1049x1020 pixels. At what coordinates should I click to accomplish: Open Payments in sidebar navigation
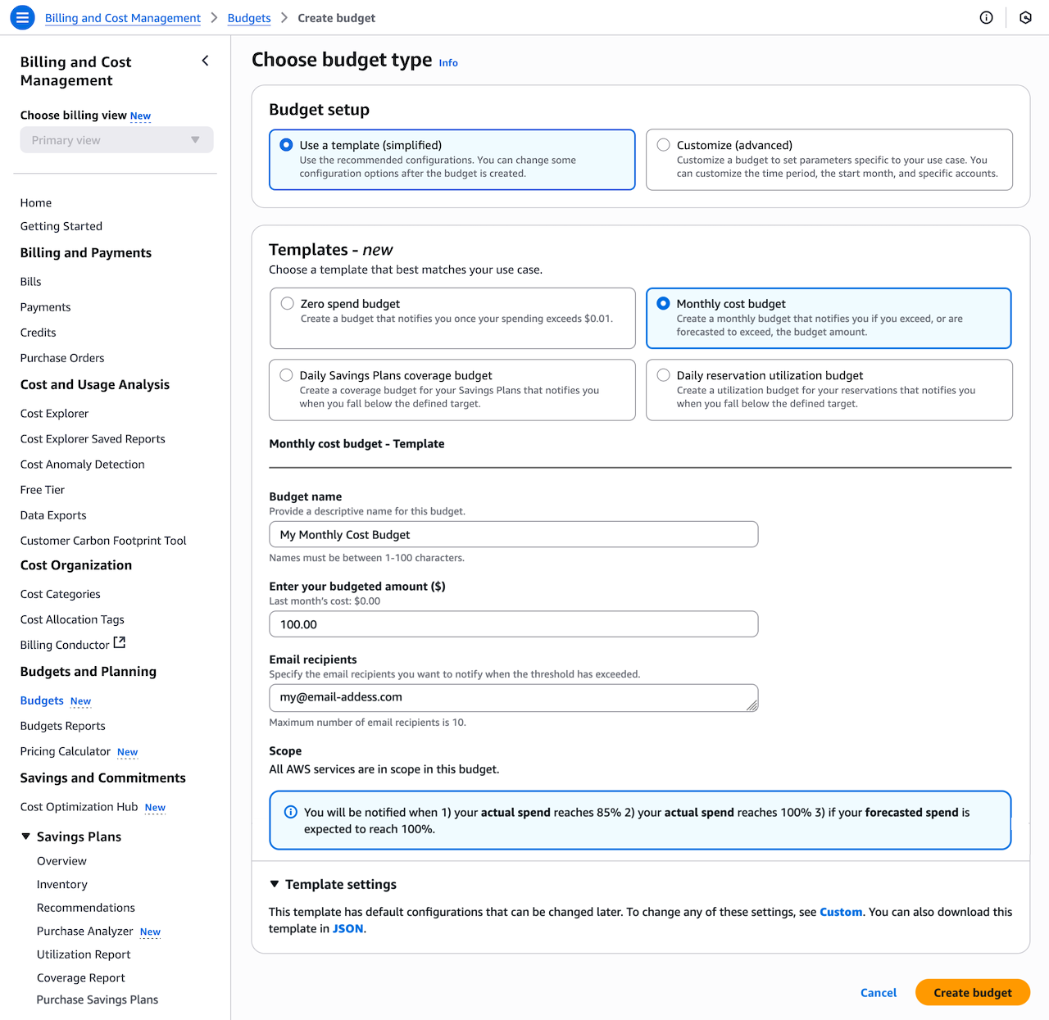[46, 307]
